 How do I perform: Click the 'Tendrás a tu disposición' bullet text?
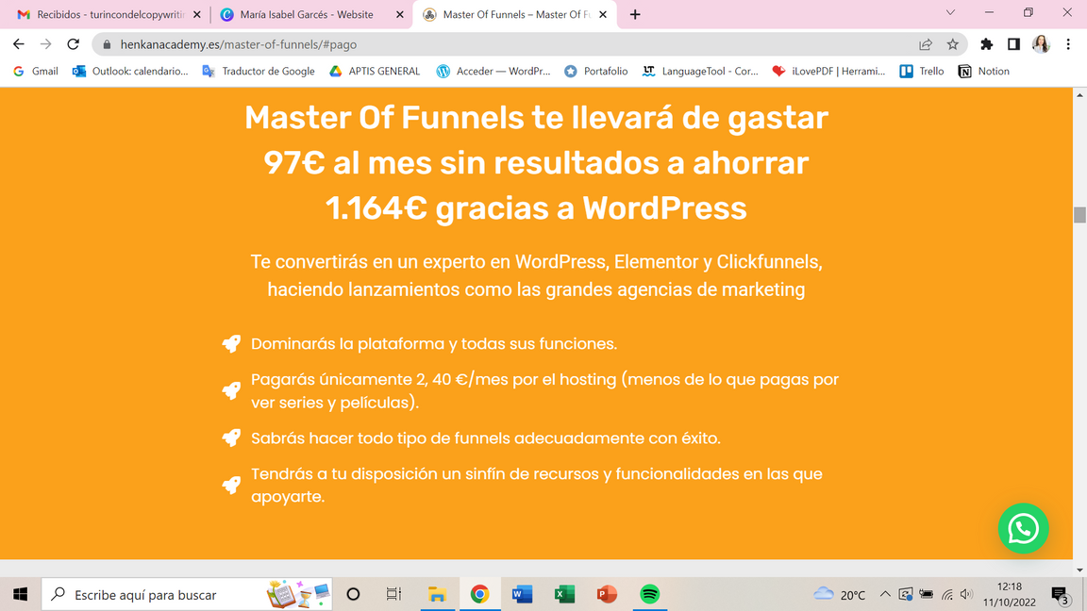[537, 485]
